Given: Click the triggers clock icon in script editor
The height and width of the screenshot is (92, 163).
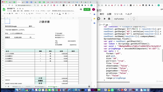Looking at the screenshot, I should click(99, 19).
